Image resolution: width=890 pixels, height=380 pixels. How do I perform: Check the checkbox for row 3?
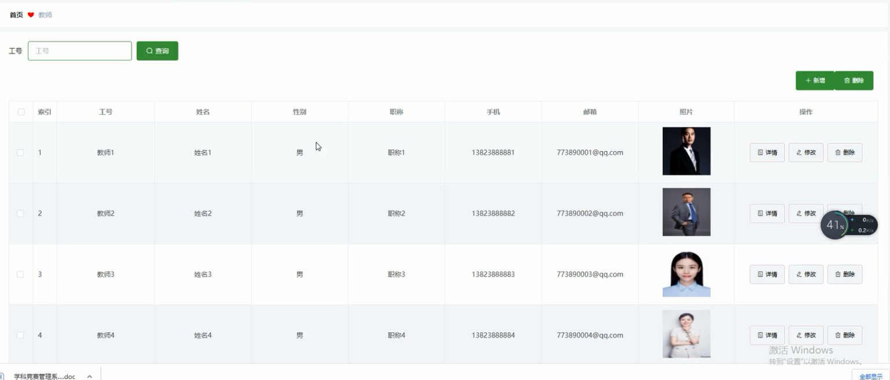pos(21,275)
